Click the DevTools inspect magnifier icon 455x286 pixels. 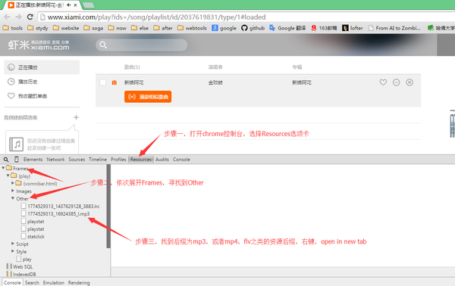coord(6,160)
